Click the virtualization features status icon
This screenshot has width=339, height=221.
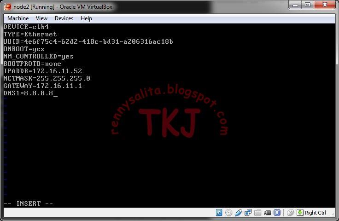[x=277, y=213]
